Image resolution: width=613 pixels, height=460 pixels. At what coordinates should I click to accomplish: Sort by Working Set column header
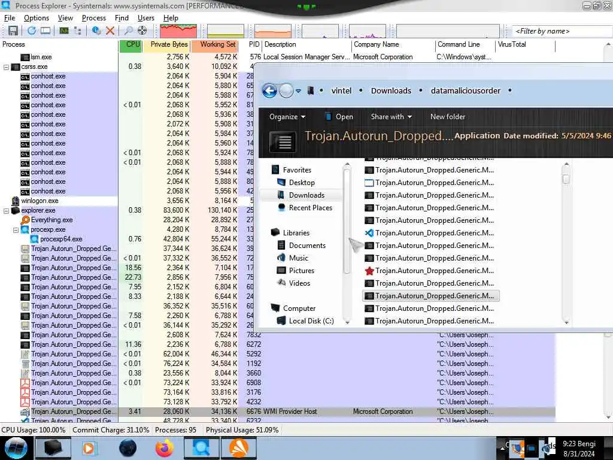(x=214, y=44)
